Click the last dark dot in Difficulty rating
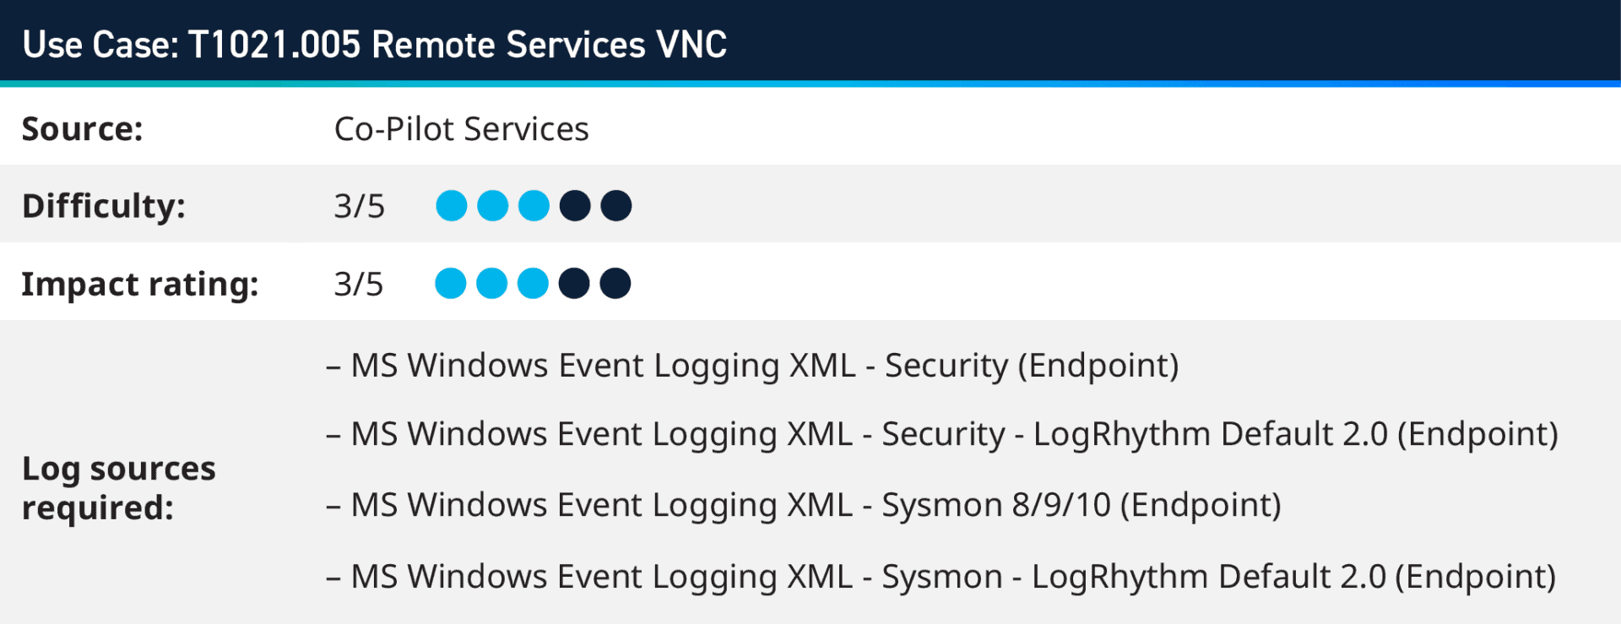The image size is (1621, 624). point(616,206)
